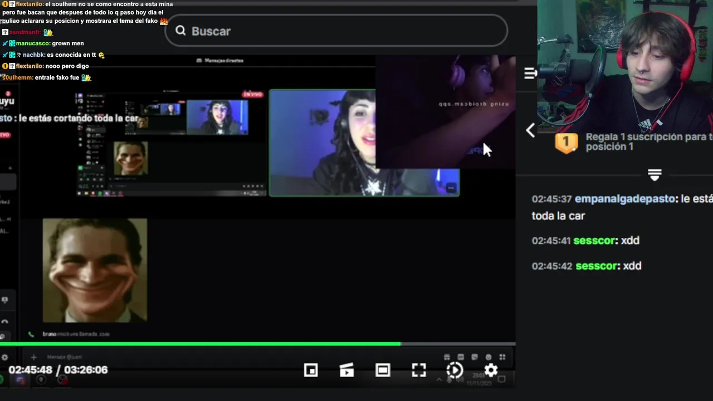Click the small smiling face avatar in nested preview
Screen dimensions: 713x401
(x=131, y=158)
